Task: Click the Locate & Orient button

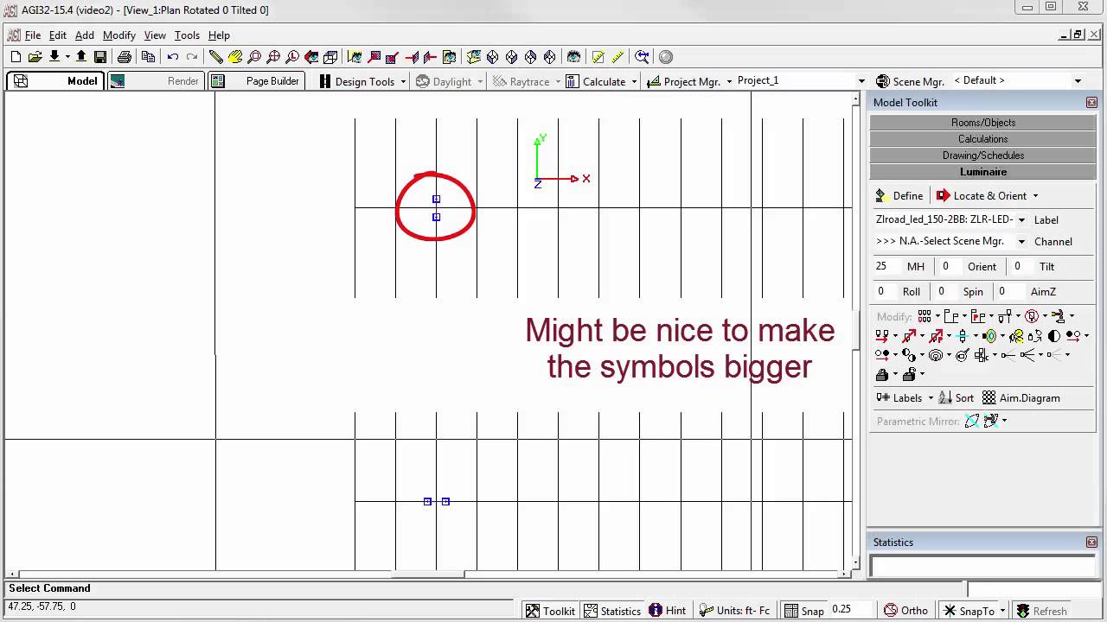Action: click(x=982, y=196)
